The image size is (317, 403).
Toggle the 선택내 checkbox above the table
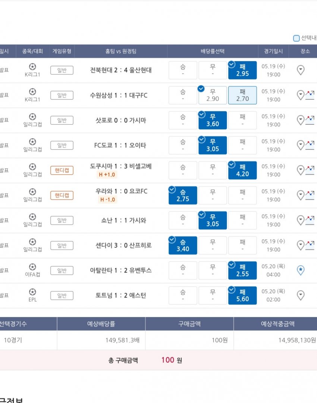click(x=296, y=38)
